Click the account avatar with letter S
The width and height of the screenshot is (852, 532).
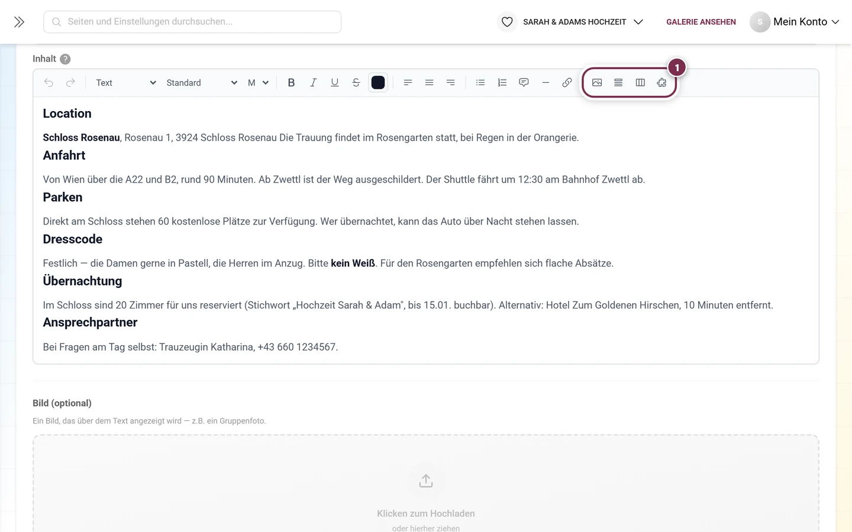coord(760,22)
